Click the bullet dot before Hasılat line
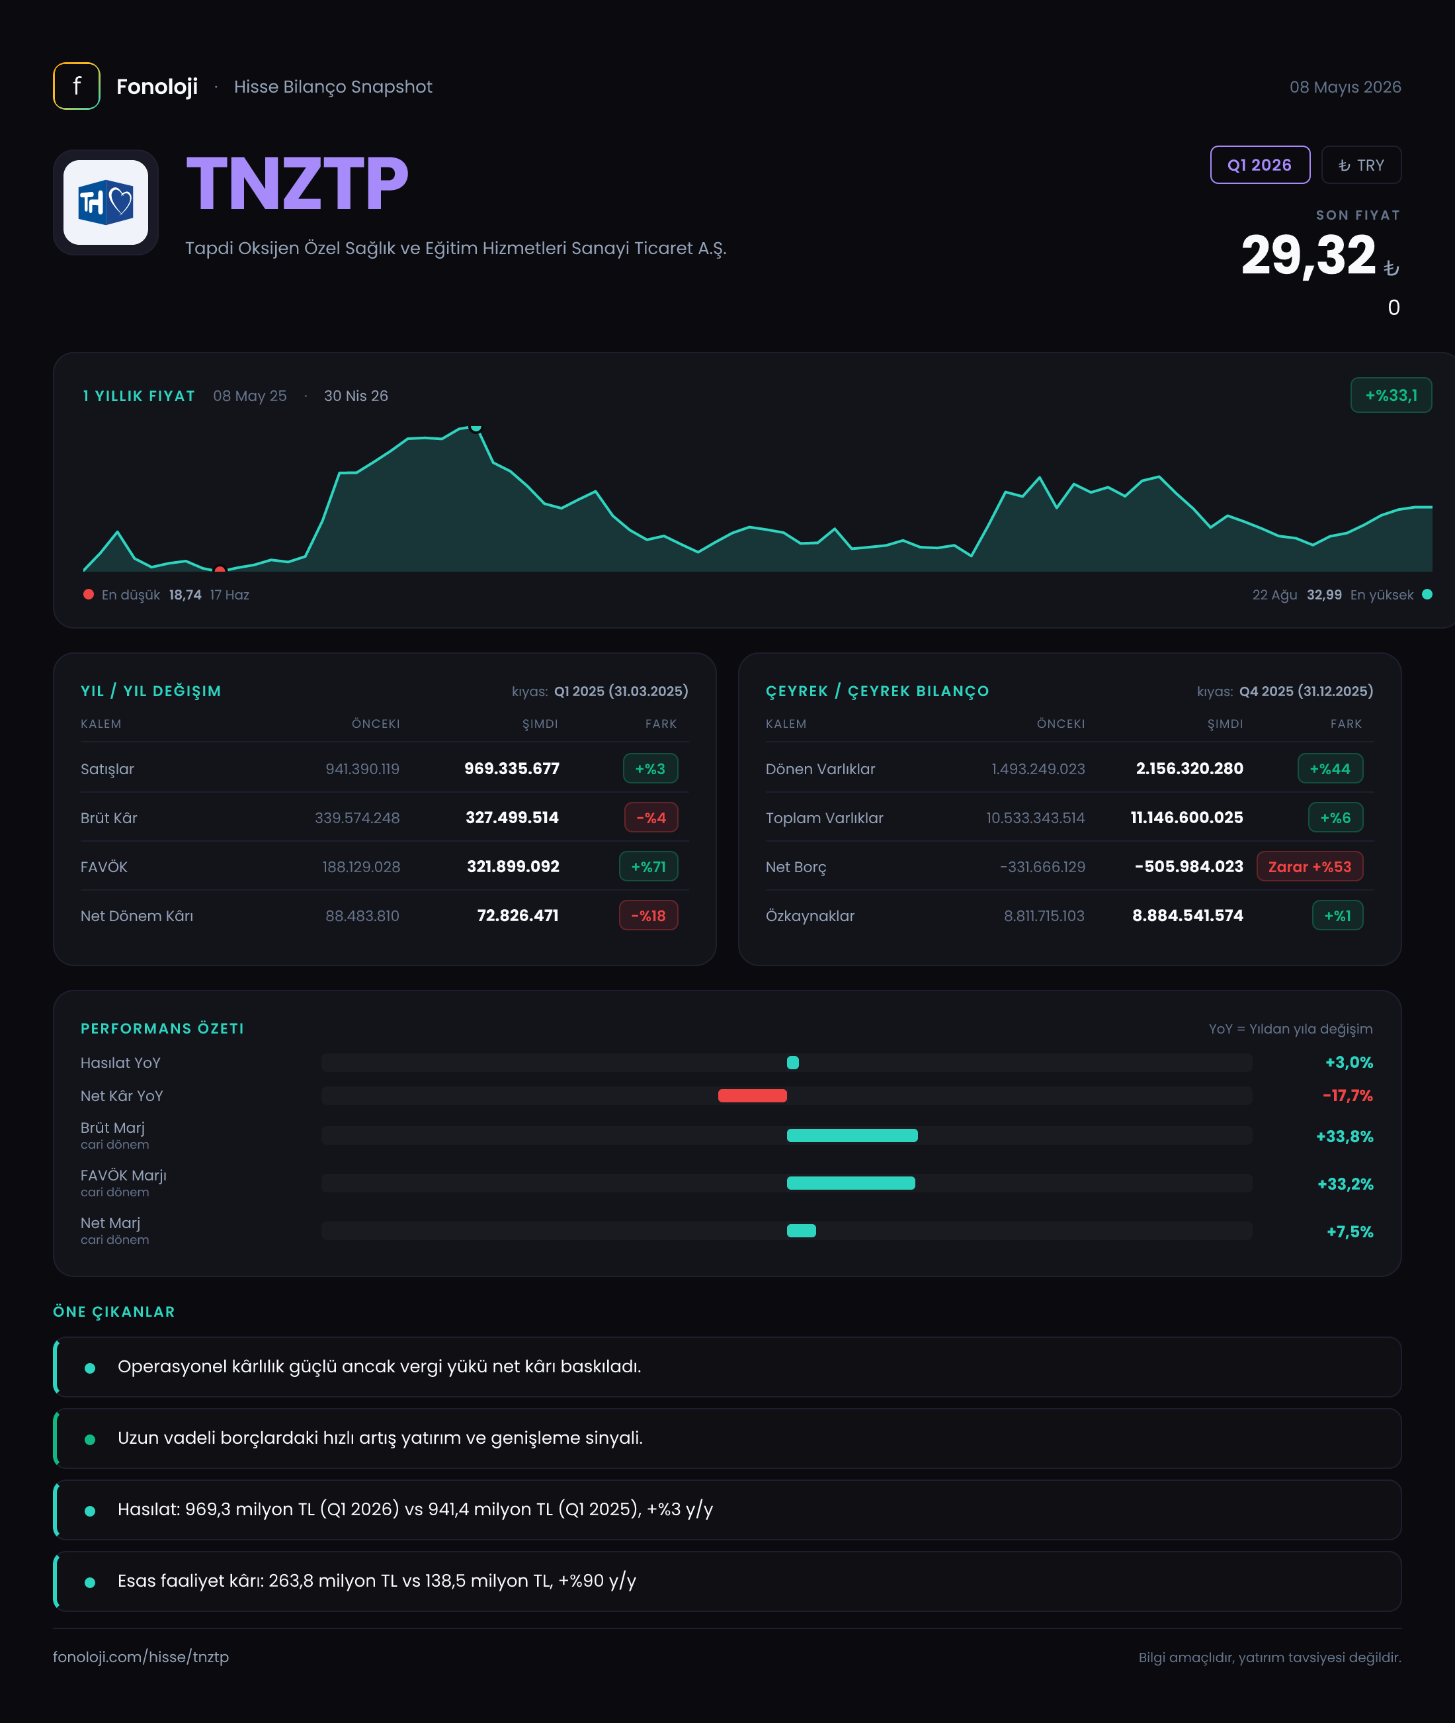Image resolution: width=1455 pixels, height=1723 pixels. 90,1511
